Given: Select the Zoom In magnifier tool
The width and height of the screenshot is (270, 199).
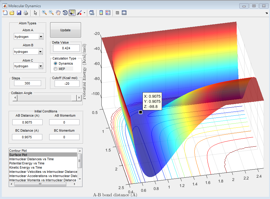Looking at the screenshot, I should pyautogui.click(x=44, y=13).
